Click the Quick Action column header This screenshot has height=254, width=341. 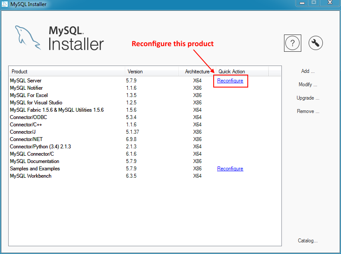tap(232, 72)
